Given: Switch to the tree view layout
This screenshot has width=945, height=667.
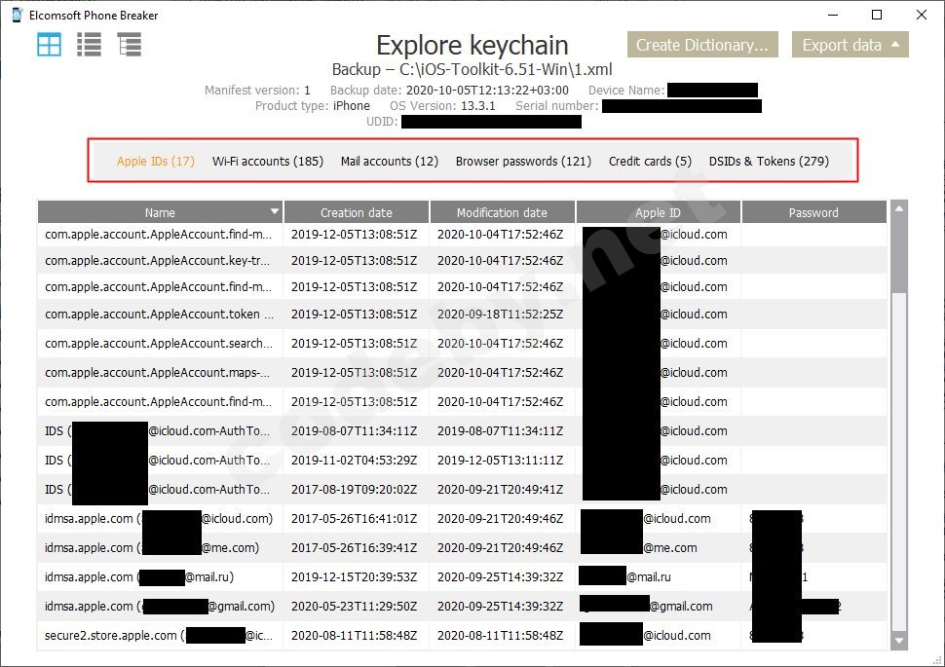Looking at the screenshot, I should click(130, 44).
